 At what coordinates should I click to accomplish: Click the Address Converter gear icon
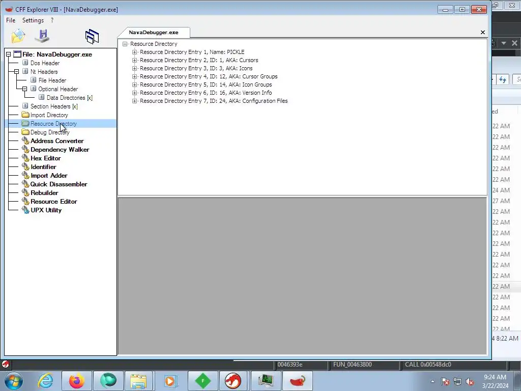pos(25,141)
